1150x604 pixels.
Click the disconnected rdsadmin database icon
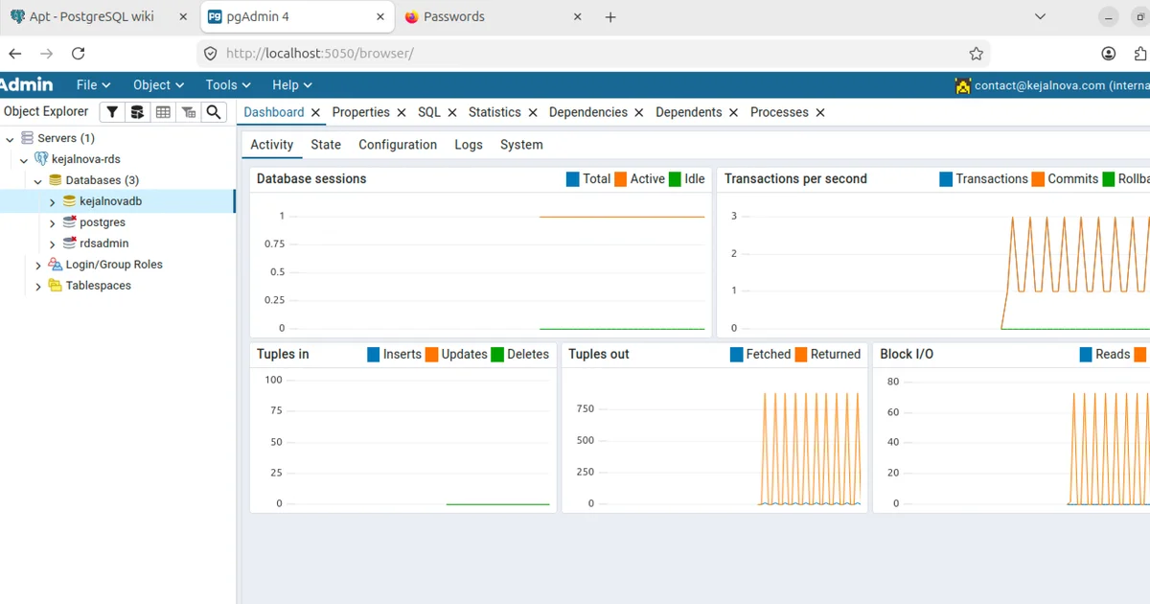point(69,244)
